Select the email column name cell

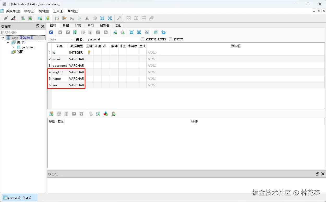click(x=60, y=59)
